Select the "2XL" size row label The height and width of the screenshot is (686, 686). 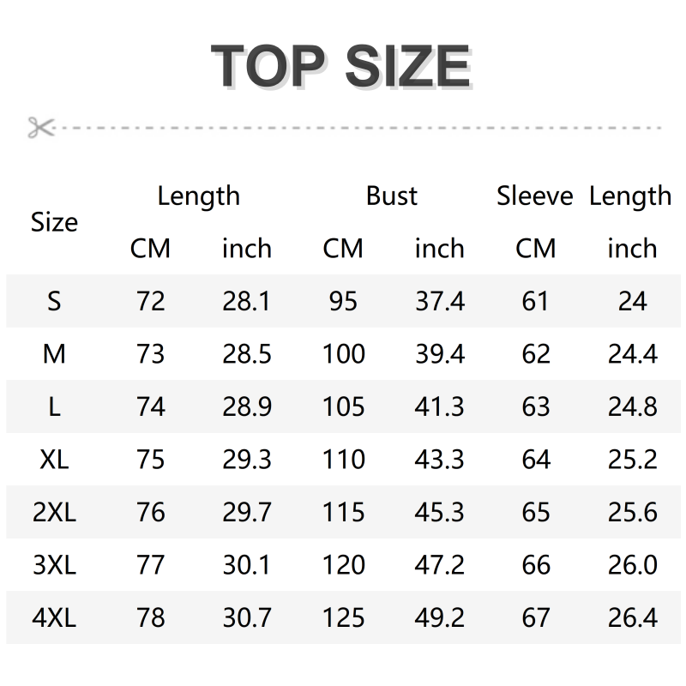(x=54, y=512)
